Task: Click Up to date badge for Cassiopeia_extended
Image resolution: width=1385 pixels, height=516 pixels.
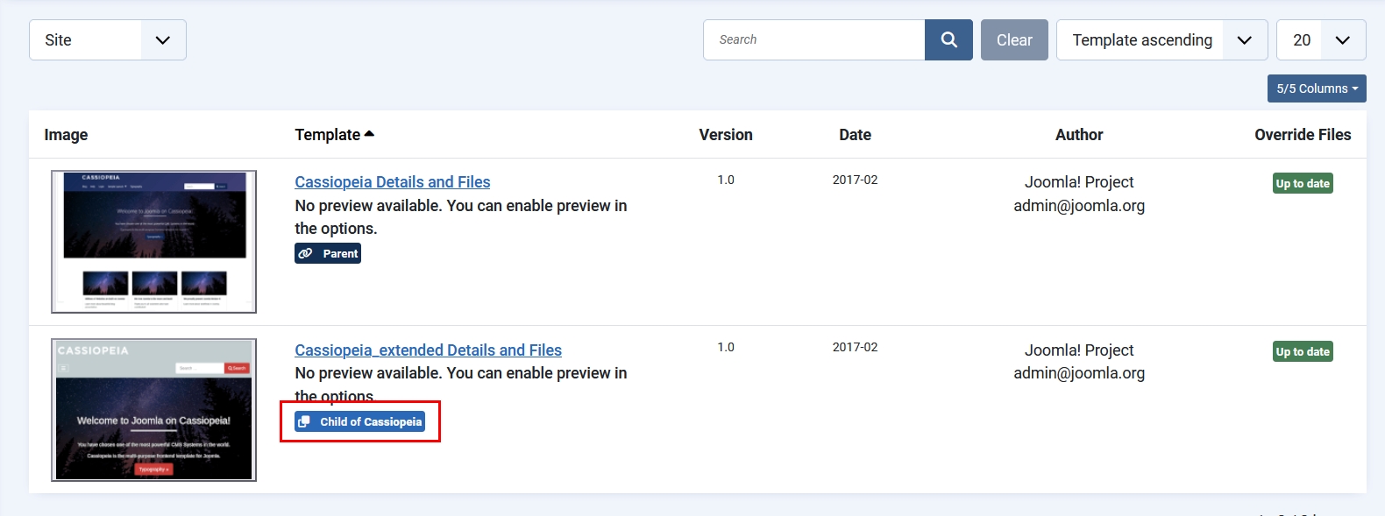Action: [1302, 352]
